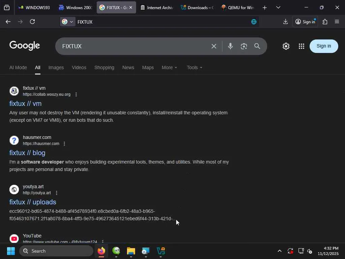Switch to the QEMU for Windows tab
Viewport: 345px width, 259px height.
coord(238,7)
